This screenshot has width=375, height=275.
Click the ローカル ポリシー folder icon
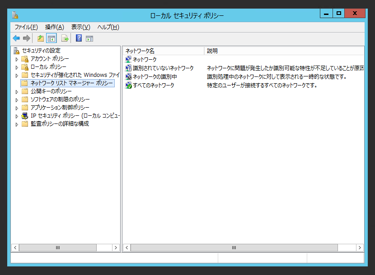(25, 67)
